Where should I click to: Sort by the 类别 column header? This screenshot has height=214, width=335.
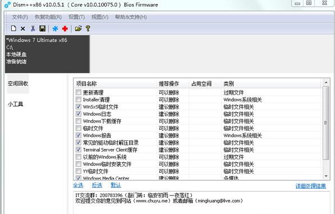coord(271,84)
